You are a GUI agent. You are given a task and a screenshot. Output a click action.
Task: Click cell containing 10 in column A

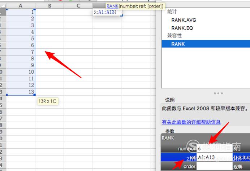[20, 72]
